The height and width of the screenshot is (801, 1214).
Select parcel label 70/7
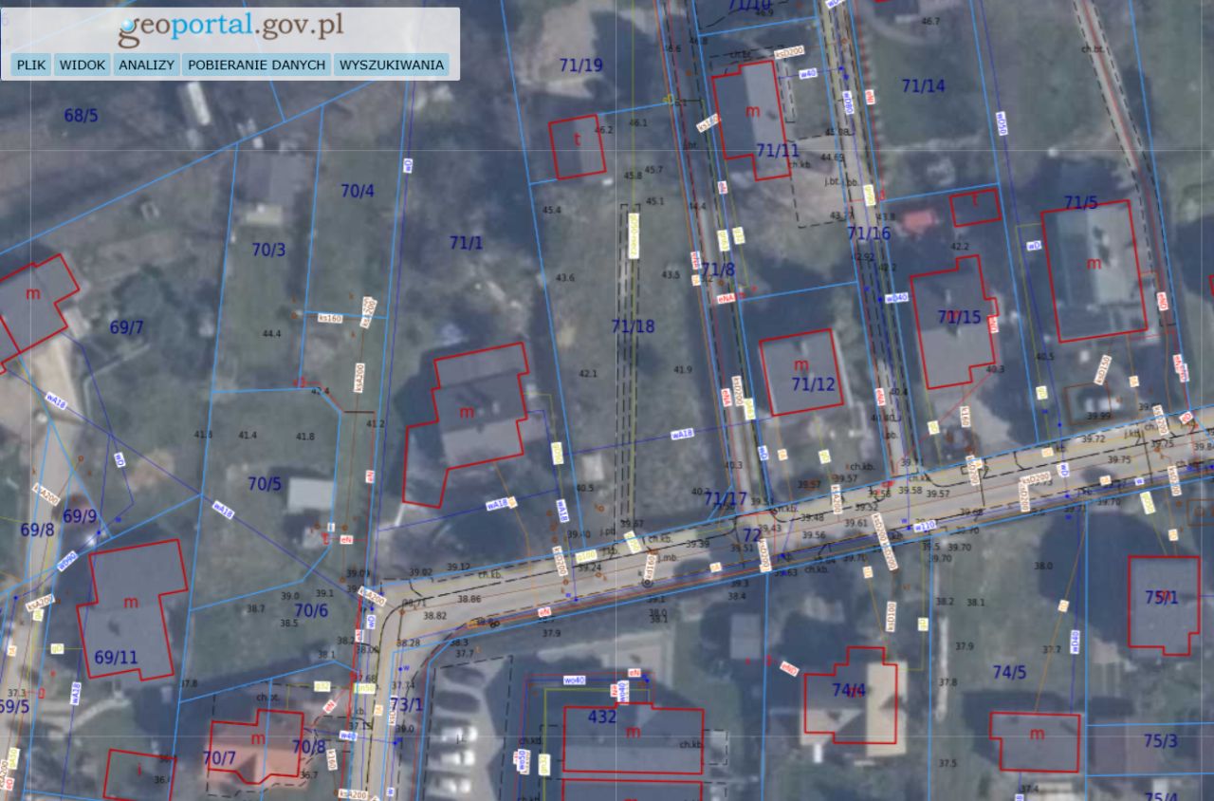[x=219, y=757]
